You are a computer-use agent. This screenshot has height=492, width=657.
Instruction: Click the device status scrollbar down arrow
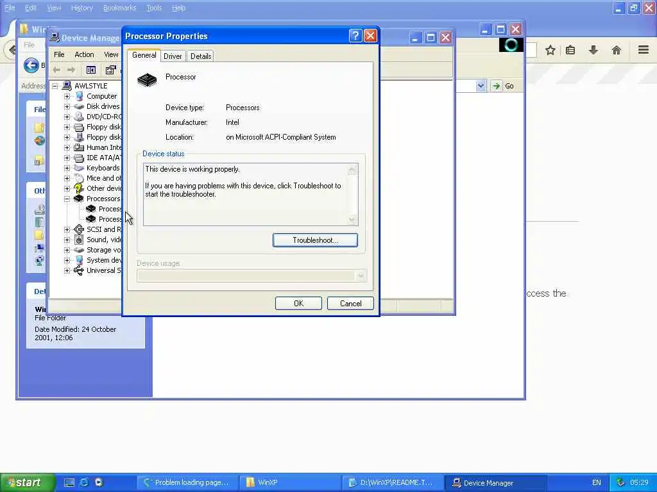(352, 219)
